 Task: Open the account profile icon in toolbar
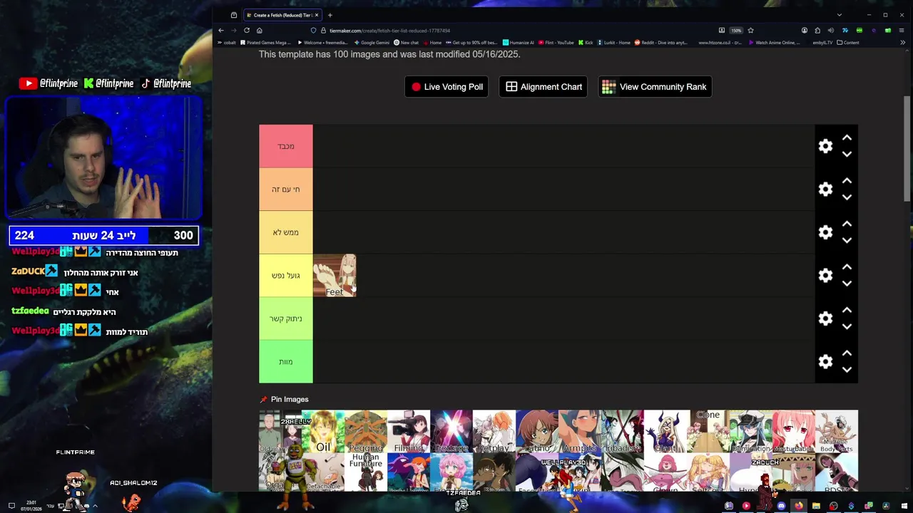pyautogui.click(x=805, y=31)
